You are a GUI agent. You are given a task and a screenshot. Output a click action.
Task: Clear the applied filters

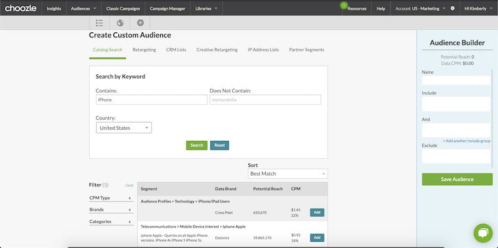click(x=129, y=185)
